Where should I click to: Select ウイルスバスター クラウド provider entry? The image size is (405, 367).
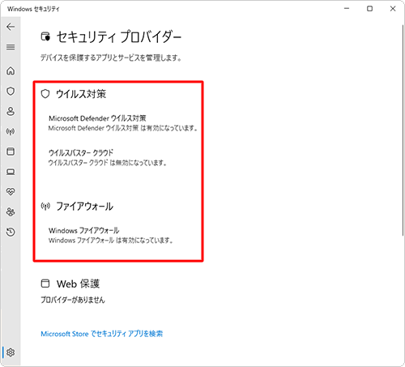tap(108, 157)
